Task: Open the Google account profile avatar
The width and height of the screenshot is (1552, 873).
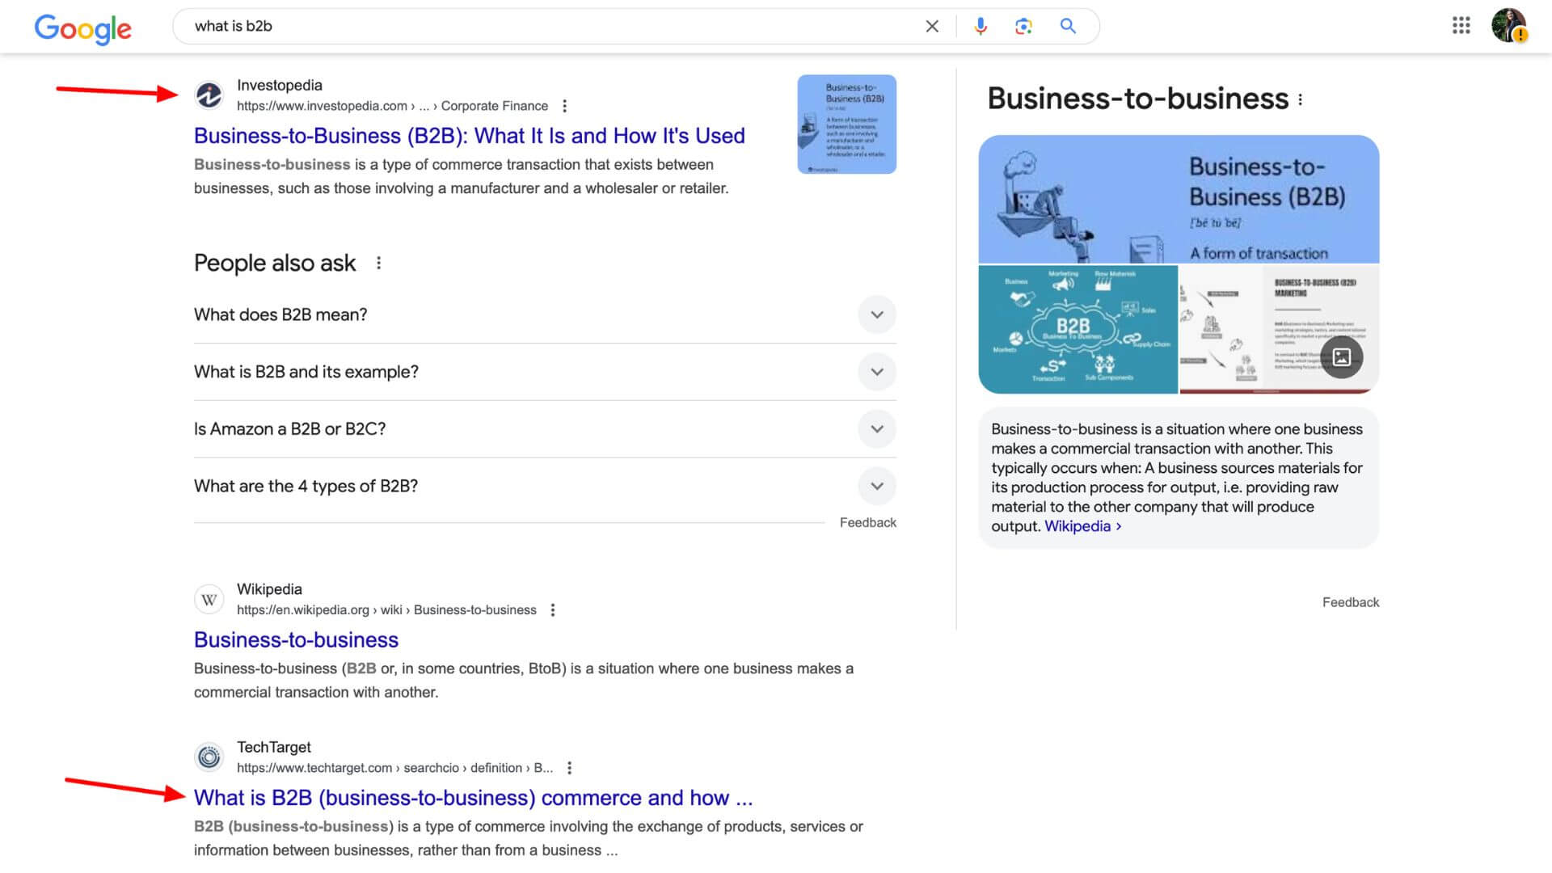Action: point(1508,25)
